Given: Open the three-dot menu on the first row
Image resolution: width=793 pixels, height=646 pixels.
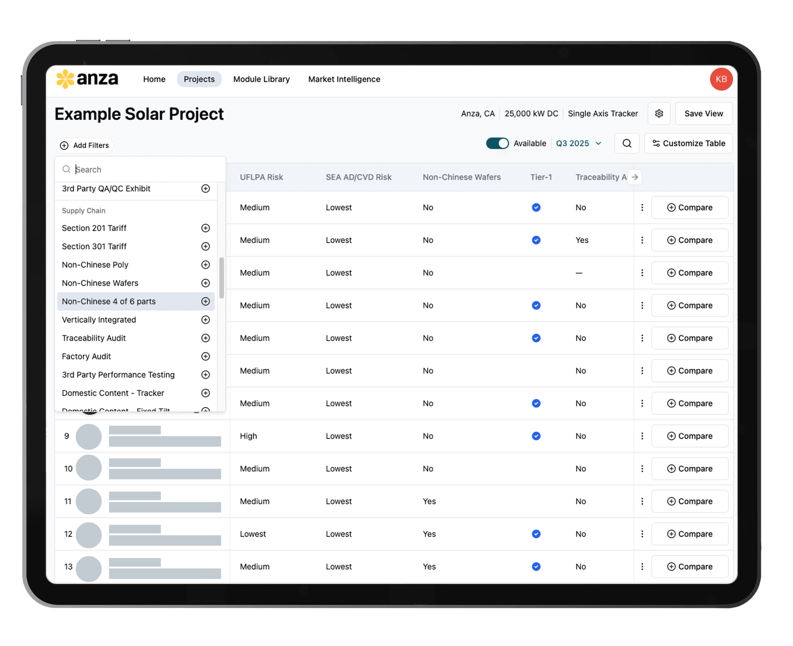Looking at the screenshot, I should coord(642,207).
